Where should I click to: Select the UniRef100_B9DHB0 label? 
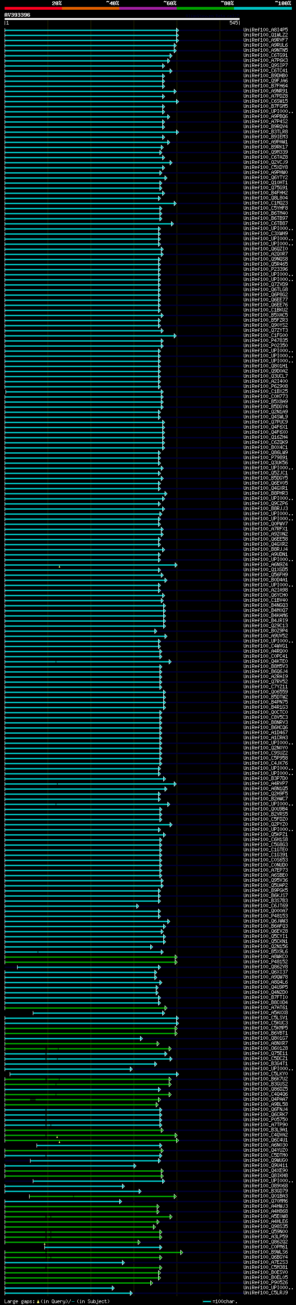click(x=265, y=75)
